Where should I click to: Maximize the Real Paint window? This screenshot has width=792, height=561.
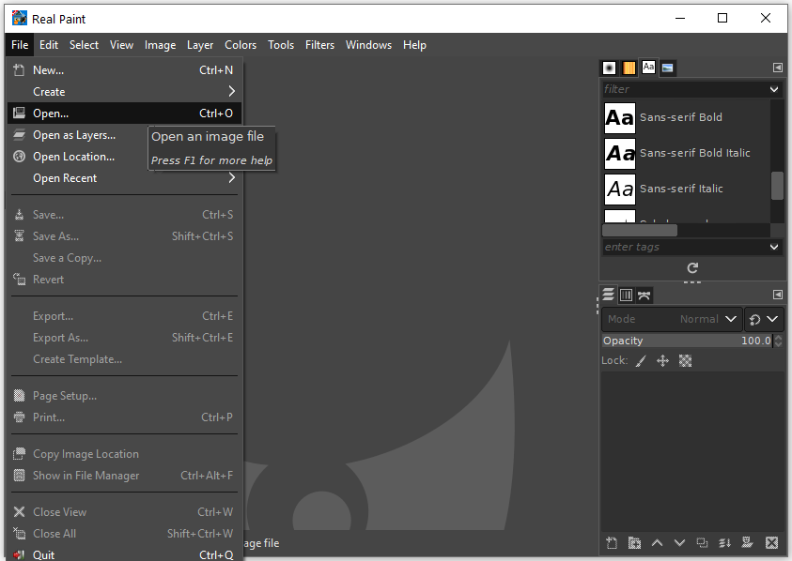722,18
